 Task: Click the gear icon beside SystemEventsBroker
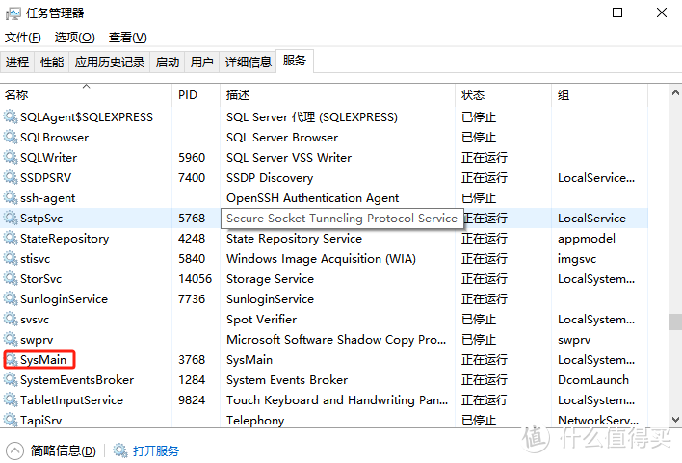coord(11,379)
